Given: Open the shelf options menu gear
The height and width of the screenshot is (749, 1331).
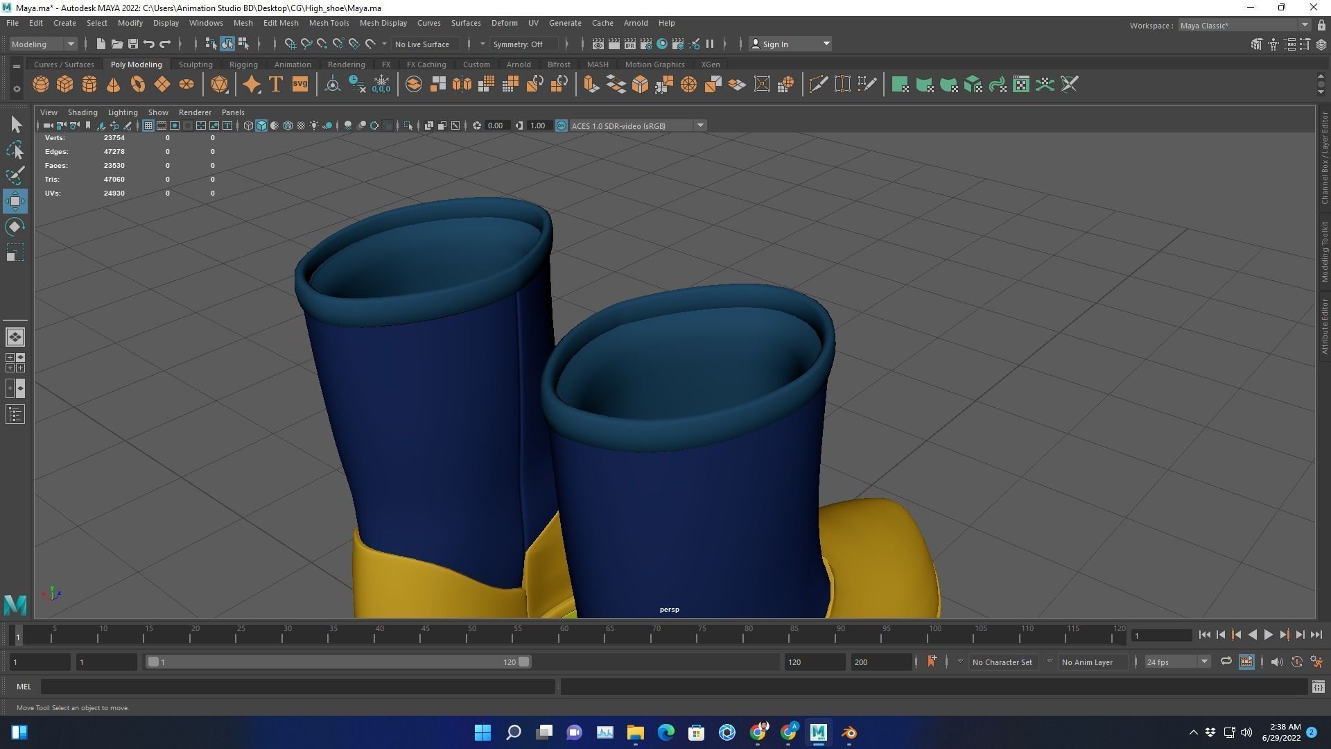Looking at the screenshot, I should click(x=17, y=88).
